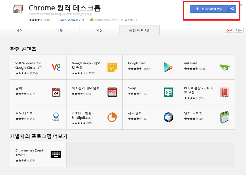Open the 달력, 노트북 title text

(193, 113)
